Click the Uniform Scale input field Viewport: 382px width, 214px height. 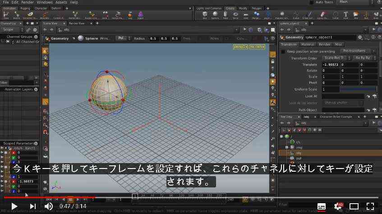tap(330, 89)
